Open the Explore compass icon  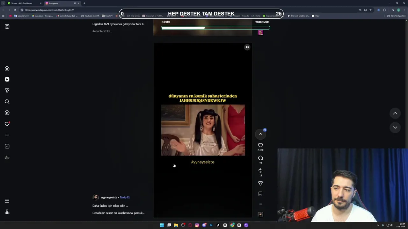(7, 113)
